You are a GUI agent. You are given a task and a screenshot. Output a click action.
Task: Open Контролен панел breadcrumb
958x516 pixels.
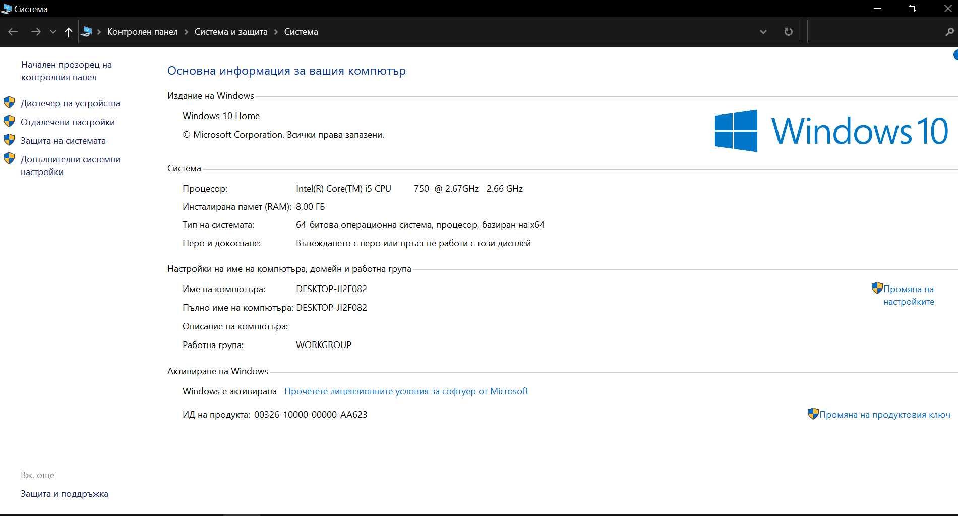[x=142, y=32]
